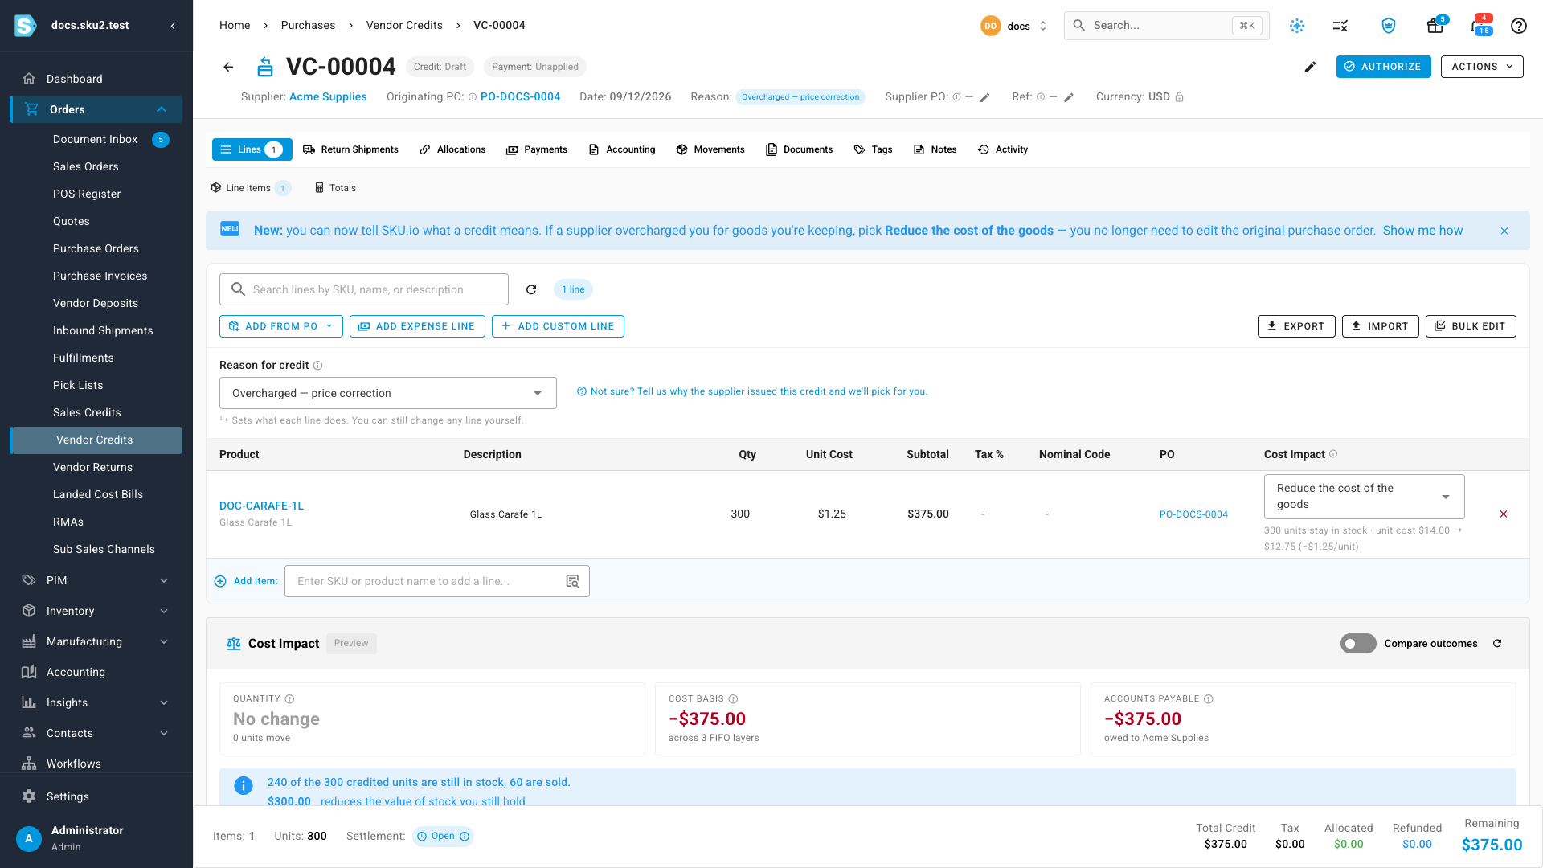1543x868 pixels.
Task: Expand the Add From PO dropdown
Action: point(281,326)
